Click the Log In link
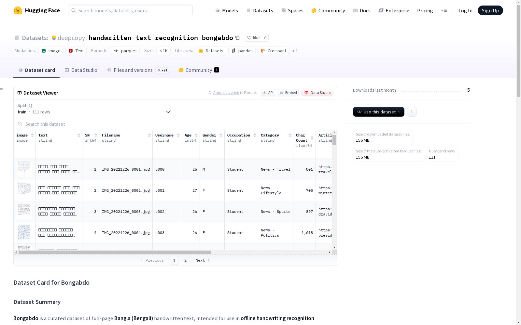The height and width of the screenshot is (325, 521). tap(465, 10)
